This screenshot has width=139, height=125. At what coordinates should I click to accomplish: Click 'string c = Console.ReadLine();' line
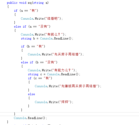(54, 74)
